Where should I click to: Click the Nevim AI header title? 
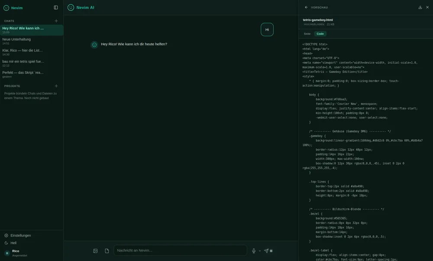(85, 7)
